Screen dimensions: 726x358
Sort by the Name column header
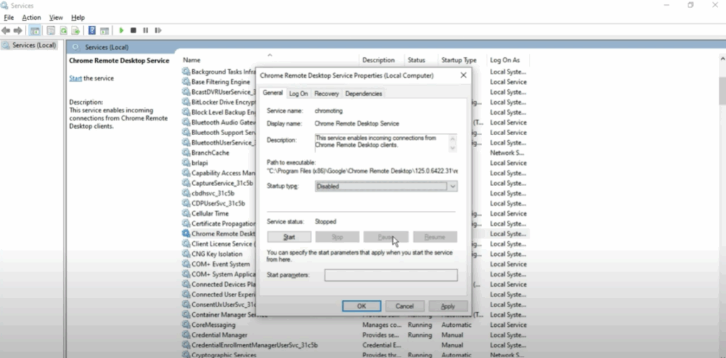pyautogui.click(x=191, y=60)
